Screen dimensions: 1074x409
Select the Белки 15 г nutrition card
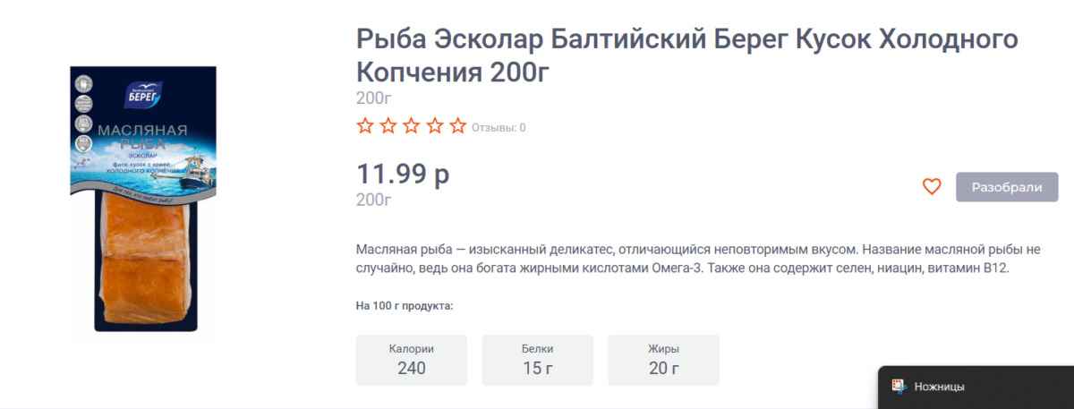pos(537,360)
